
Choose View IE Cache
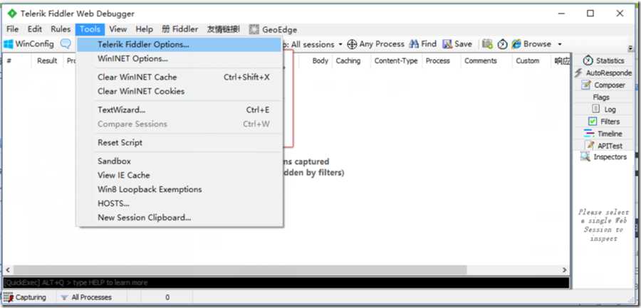click(179, 175)
